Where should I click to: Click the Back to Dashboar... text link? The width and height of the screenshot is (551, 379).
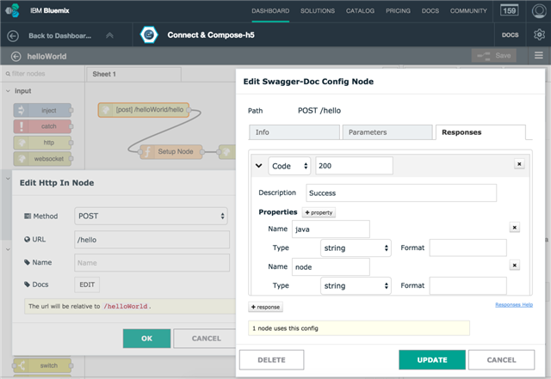(x=59, y=36)
